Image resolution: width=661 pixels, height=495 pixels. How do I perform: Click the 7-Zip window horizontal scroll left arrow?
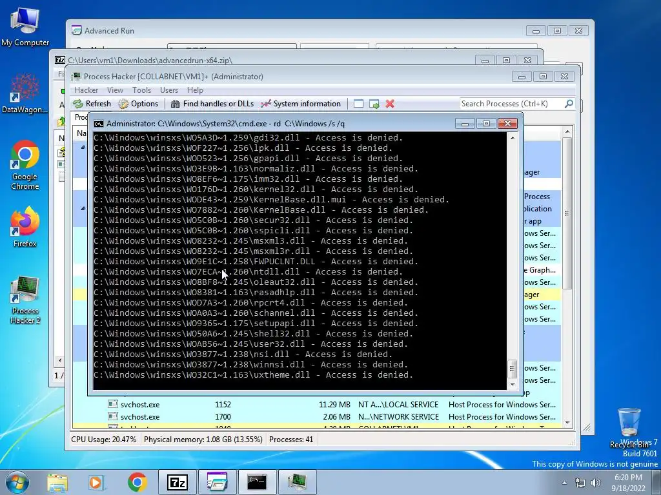point(60,360)
